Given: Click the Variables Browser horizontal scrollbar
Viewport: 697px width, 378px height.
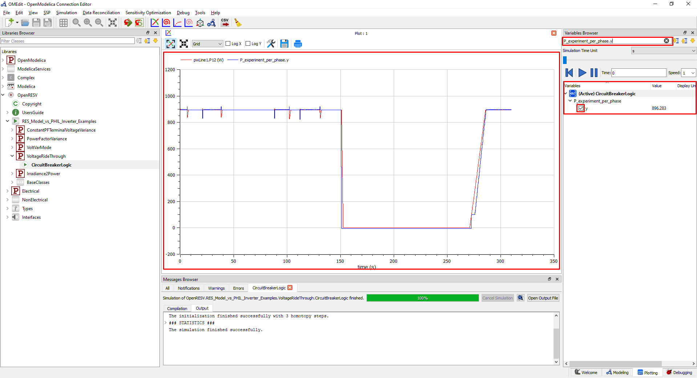Looking at the screenshot, I should pos(615,363).
